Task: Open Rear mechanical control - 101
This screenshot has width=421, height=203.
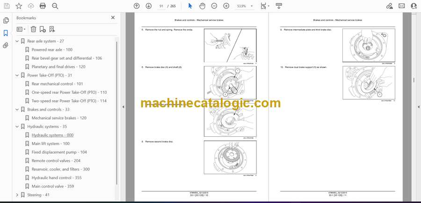Action: coord(58,84)
